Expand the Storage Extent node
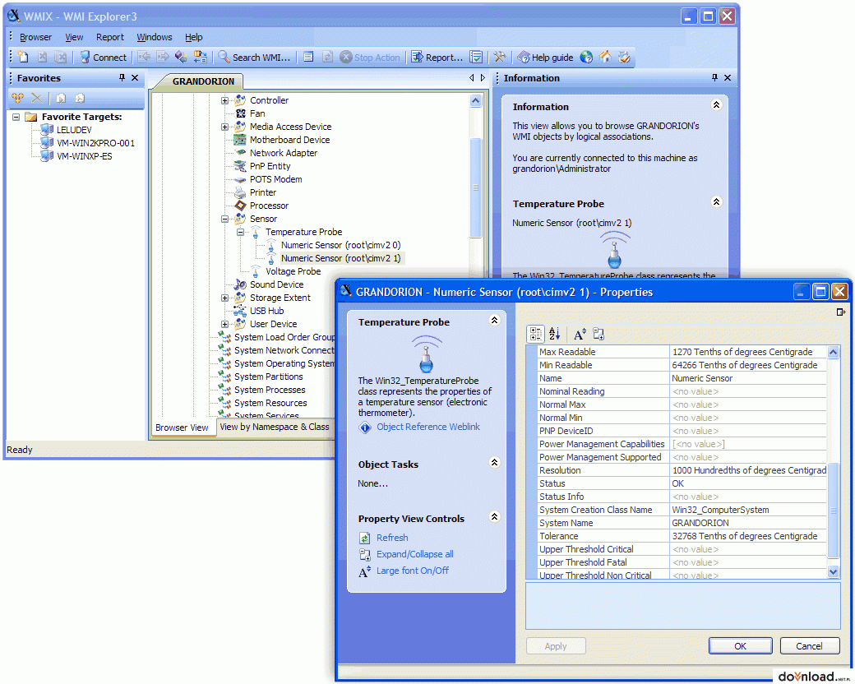855x684 pixels. (224, 298)
